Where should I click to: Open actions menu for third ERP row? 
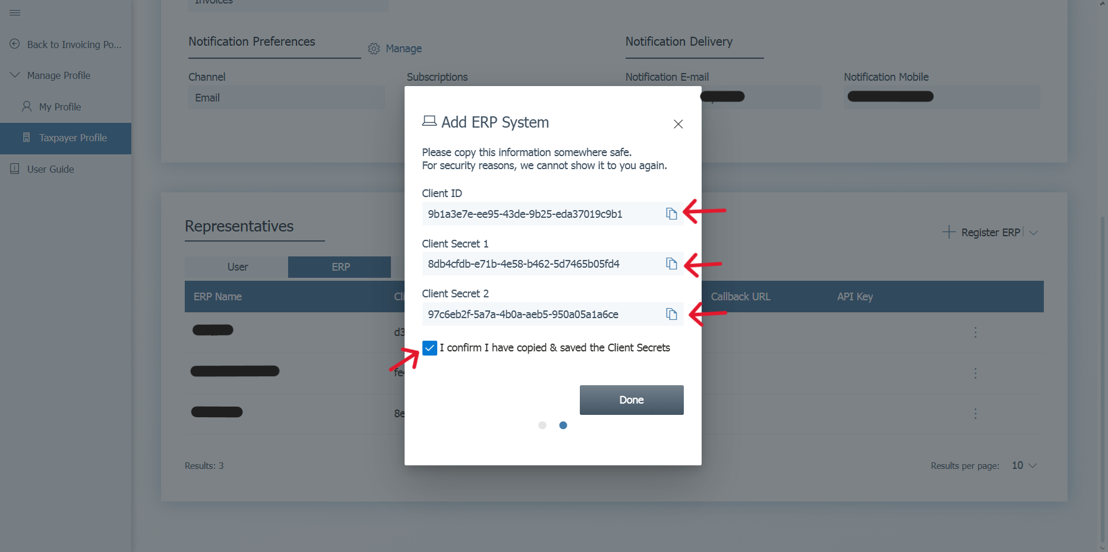tap(975, 414)
